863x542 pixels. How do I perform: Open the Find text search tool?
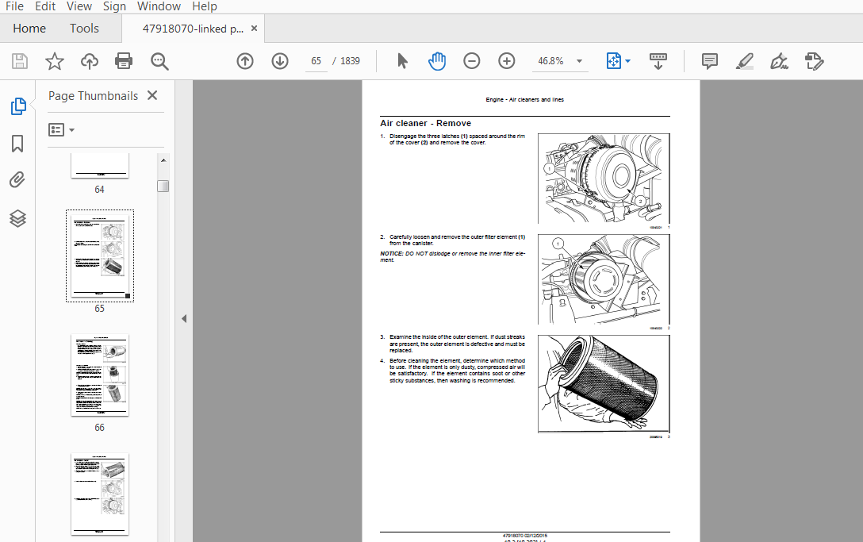click(159, 60)
